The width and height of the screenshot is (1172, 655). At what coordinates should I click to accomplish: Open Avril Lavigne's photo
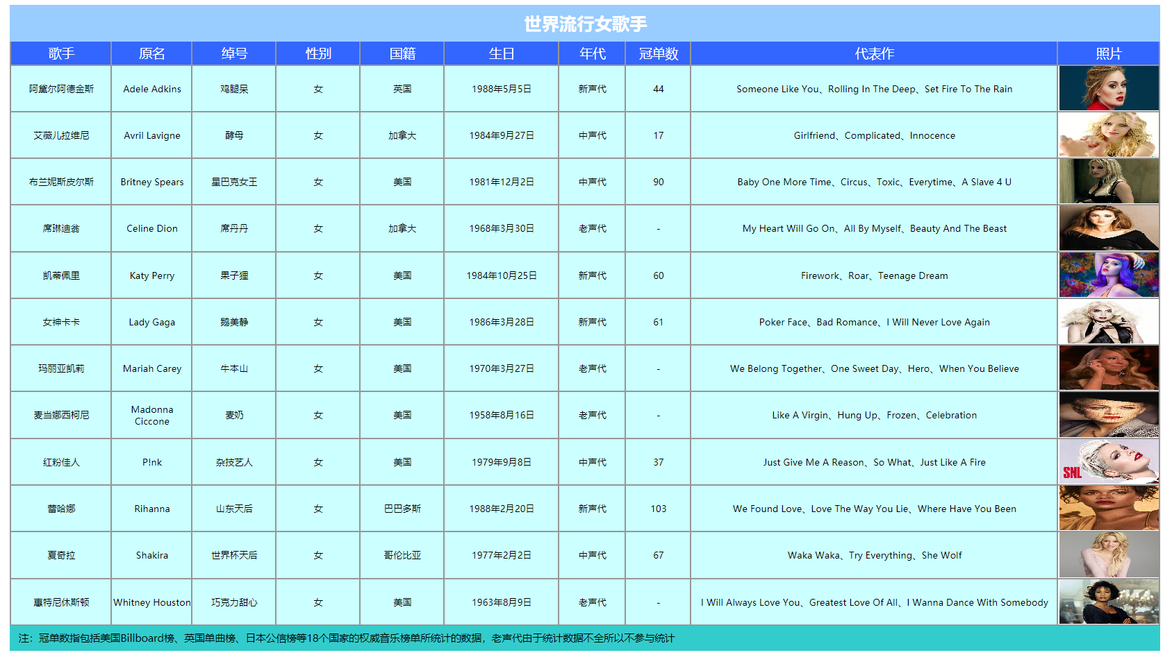[1109, 135]
